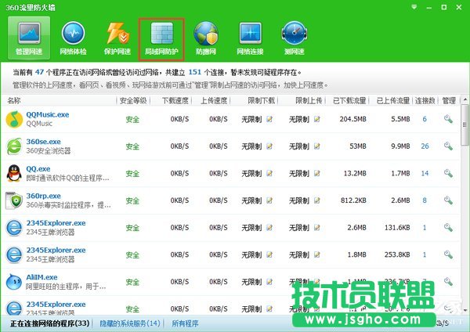This screenshot has width=470, height=332.
Task: View the 8 connections of 360rp.exe
Action: point(425,200)
